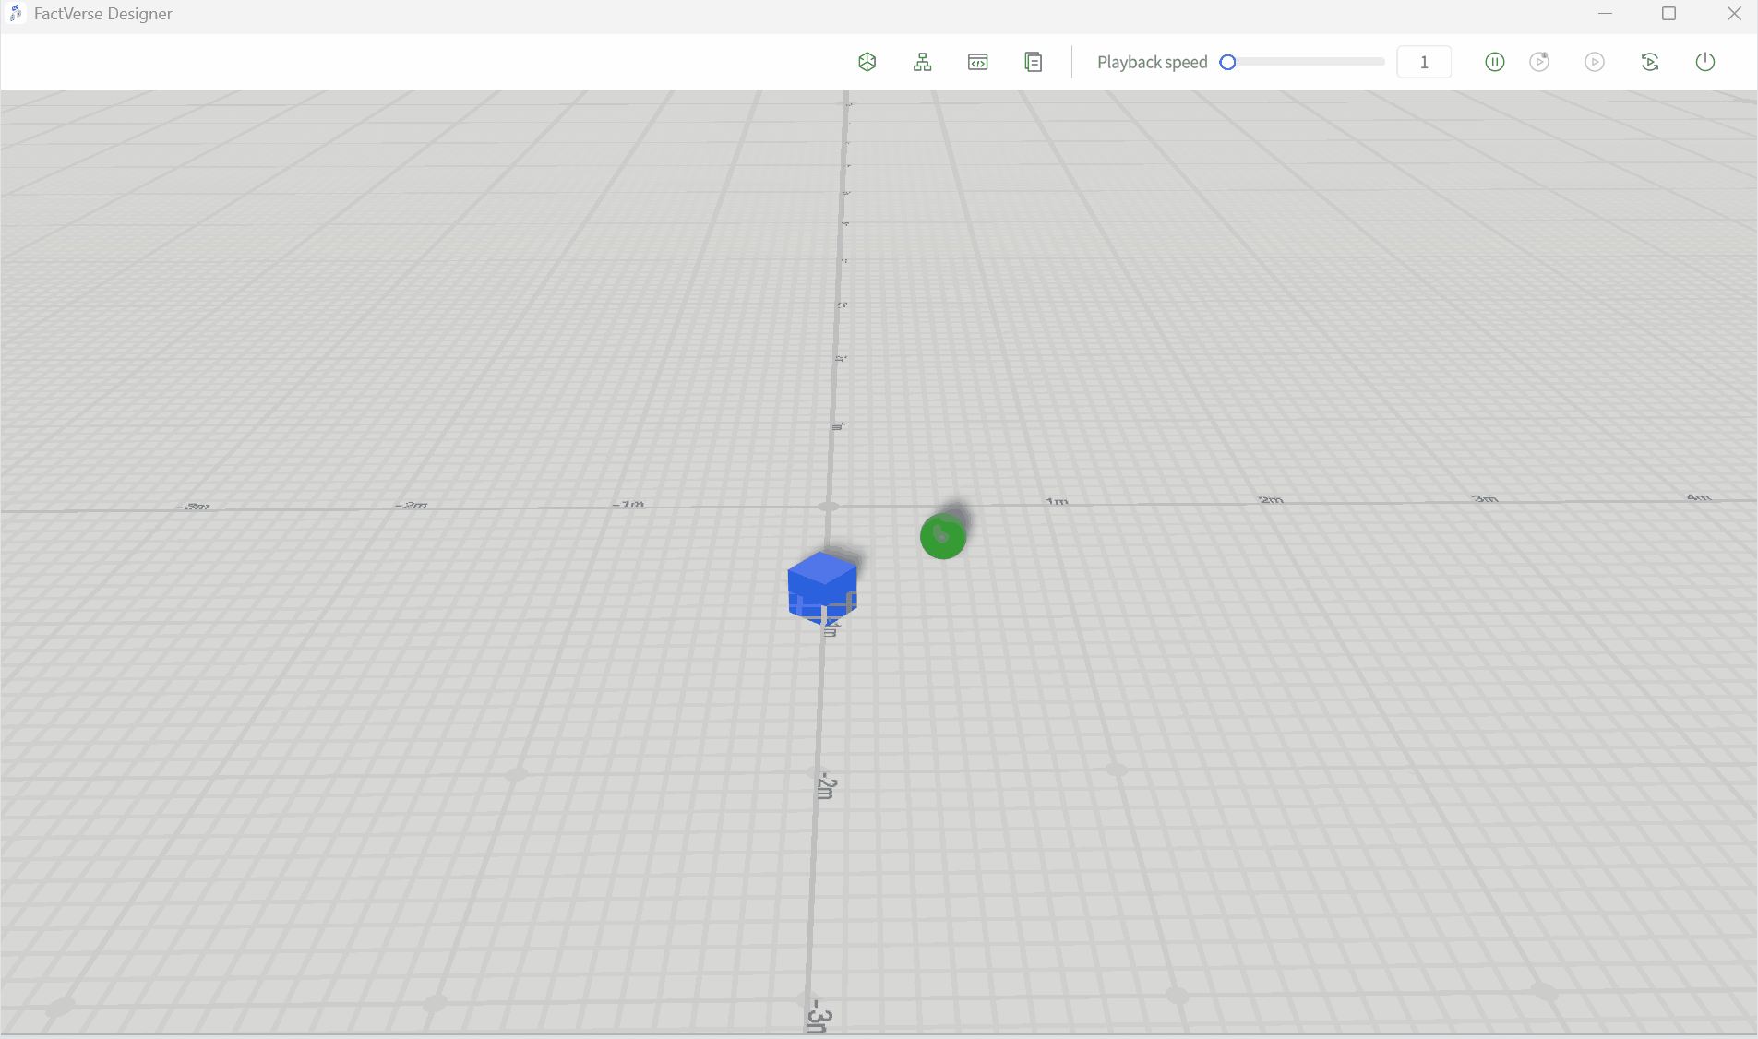Click the FactVerse Designer app icon
Image resolution: width=1758 pixels, height=1039 pixels.
click(x=16, y=14)
